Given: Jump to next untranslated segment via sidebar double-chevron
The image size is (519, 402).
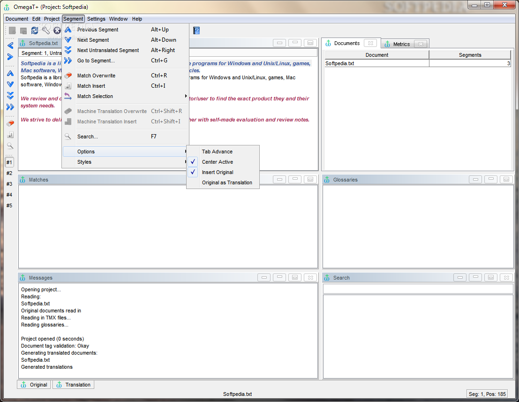Looking at the screenshot, I should coord(10,96).
